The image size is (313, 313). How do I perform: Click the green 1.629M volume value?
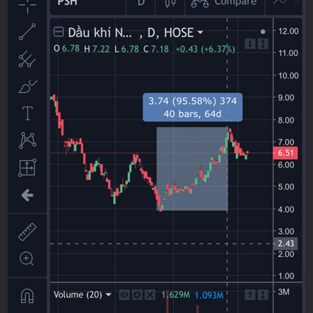pos(176,295)
